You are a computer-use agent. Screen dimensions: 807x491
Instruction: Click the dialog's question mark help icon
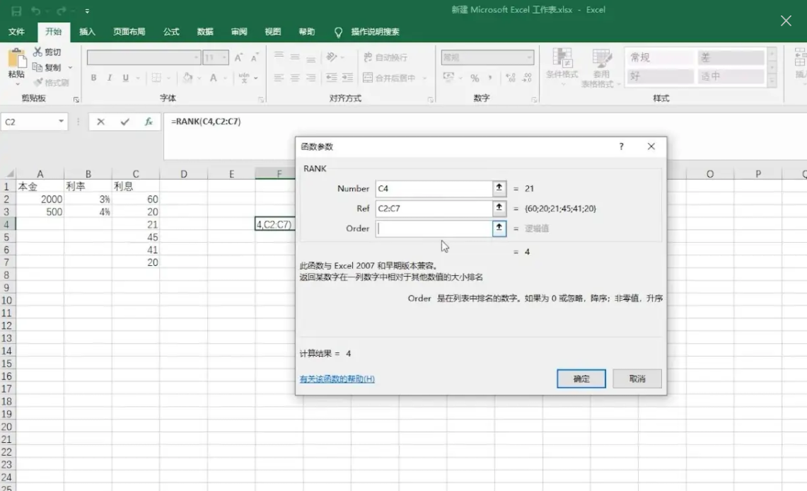pyautogui.click(x=621, y=146)
